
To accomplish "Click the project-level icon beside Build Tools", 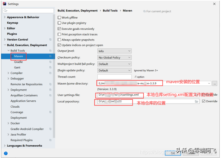I will pos(50,51).
